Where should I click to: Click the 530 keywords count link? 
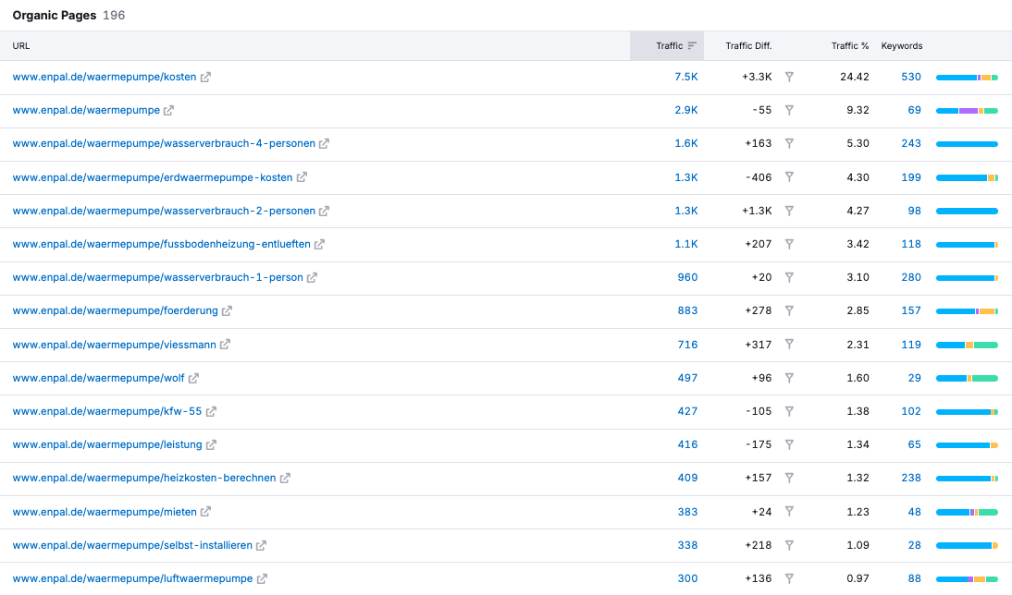911,78
